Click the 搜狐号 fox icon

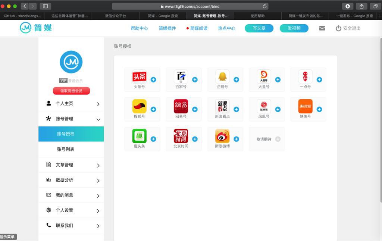point(140,106)
